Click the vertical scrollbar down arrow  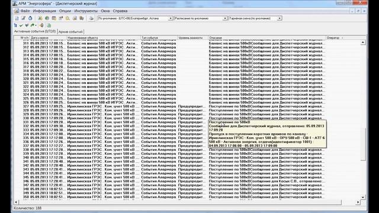click(363, 197)
